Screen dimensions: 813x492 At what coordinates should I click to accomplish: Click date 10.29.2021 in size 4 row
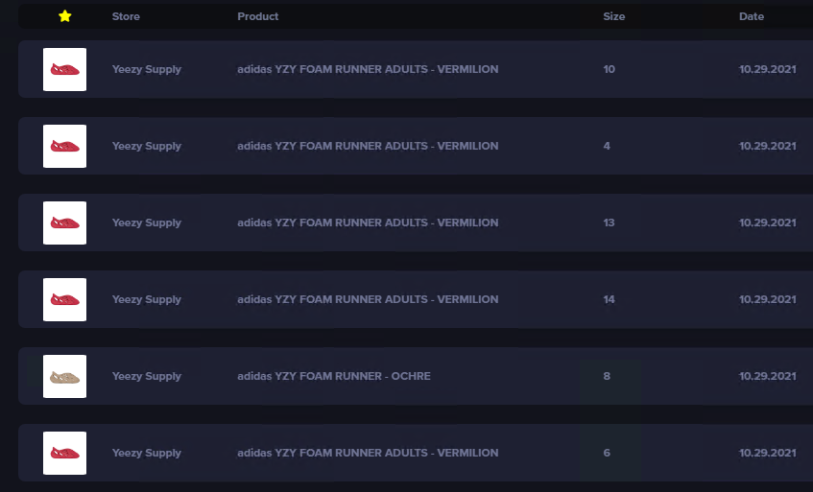point(767,146)
